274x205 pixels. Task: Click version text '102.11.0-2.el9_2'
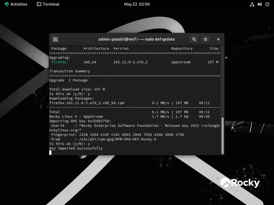(131, 62)
